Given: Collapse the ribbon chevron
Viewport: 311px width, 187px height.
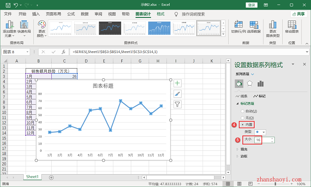Looking at the screenshot, I should (307, 43).
